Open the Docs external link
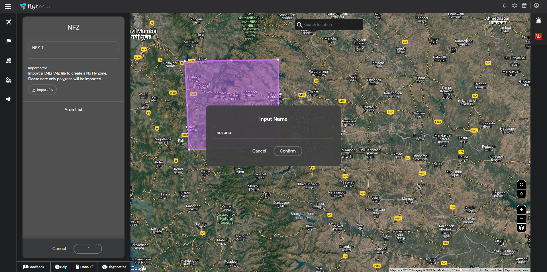 (x=85, y=267)
